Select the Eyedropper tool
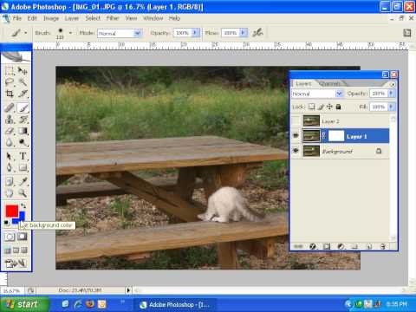This screenshot has height=312, width=416. pos(23,181)
